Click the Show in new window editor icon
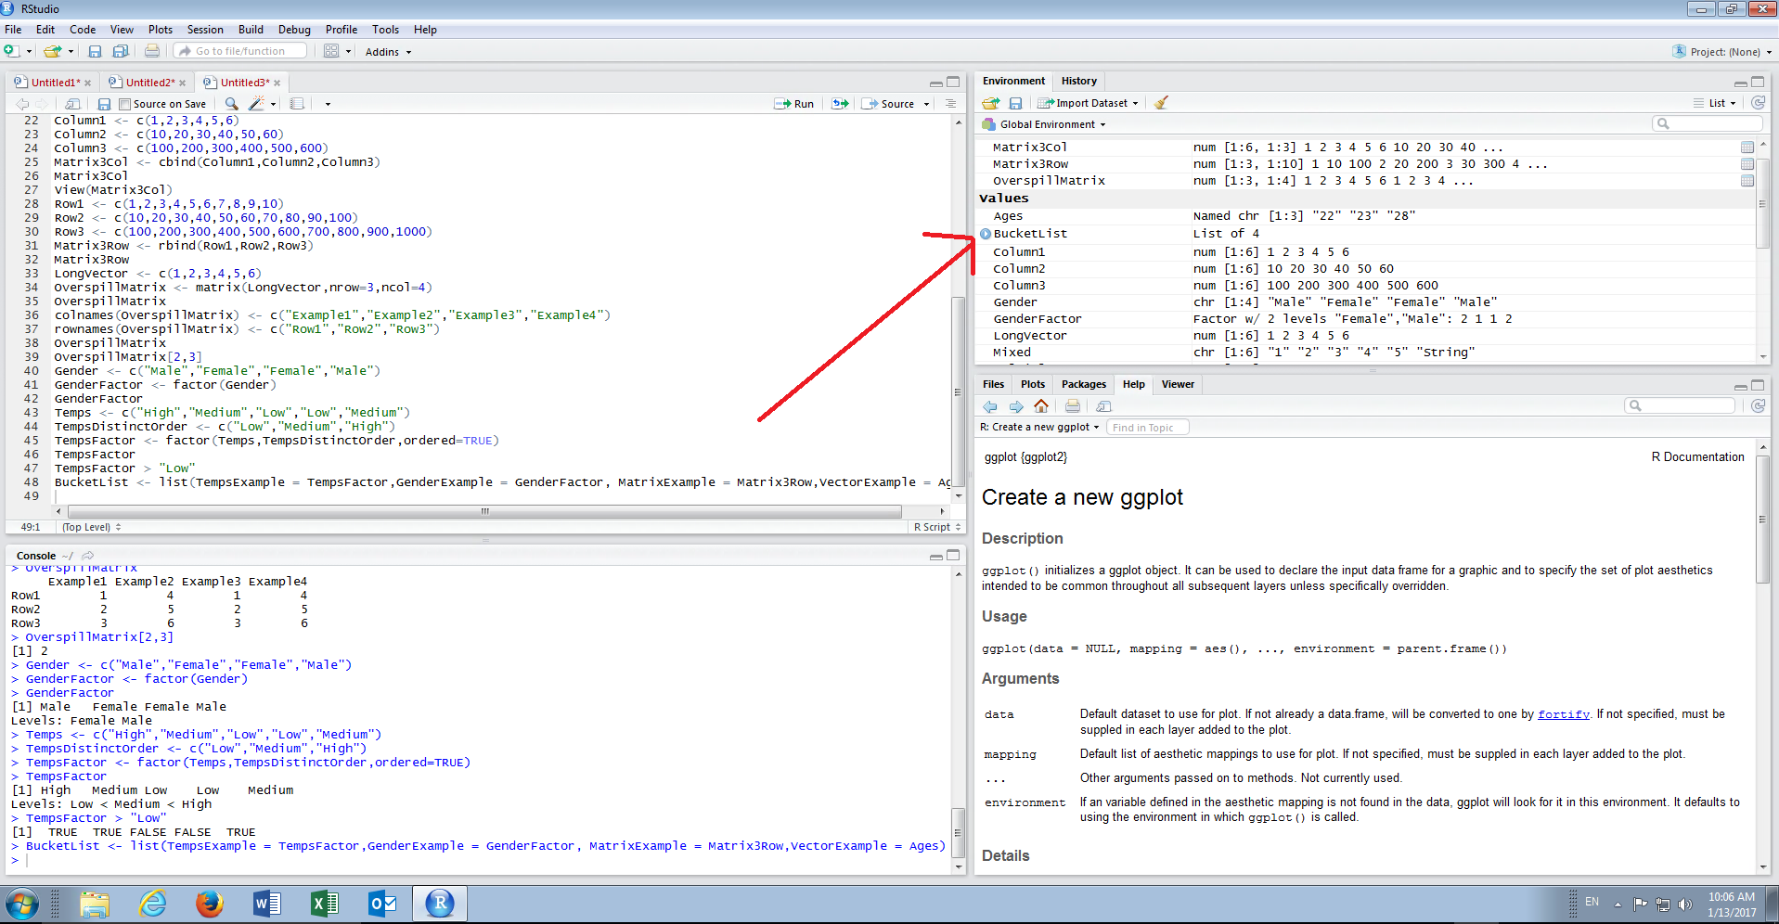The image size is (1779, 924). tap(73, 104)
